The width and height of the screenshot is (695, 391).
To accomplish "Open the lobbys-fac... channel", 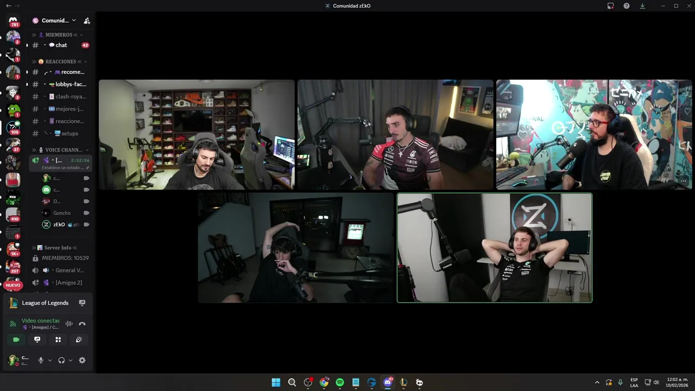I will (x=60, y=84).
